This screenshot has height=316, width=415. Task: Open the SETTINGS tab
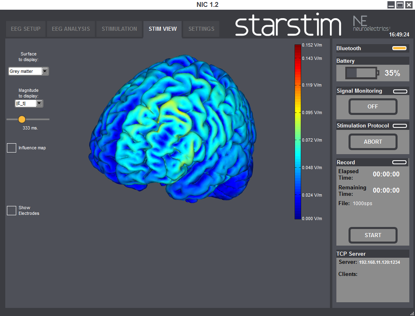coord(201,29)
